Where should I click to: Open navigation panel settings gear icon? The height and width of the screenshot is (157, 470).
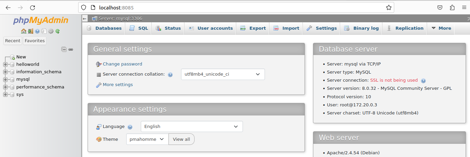click(51, 31)
